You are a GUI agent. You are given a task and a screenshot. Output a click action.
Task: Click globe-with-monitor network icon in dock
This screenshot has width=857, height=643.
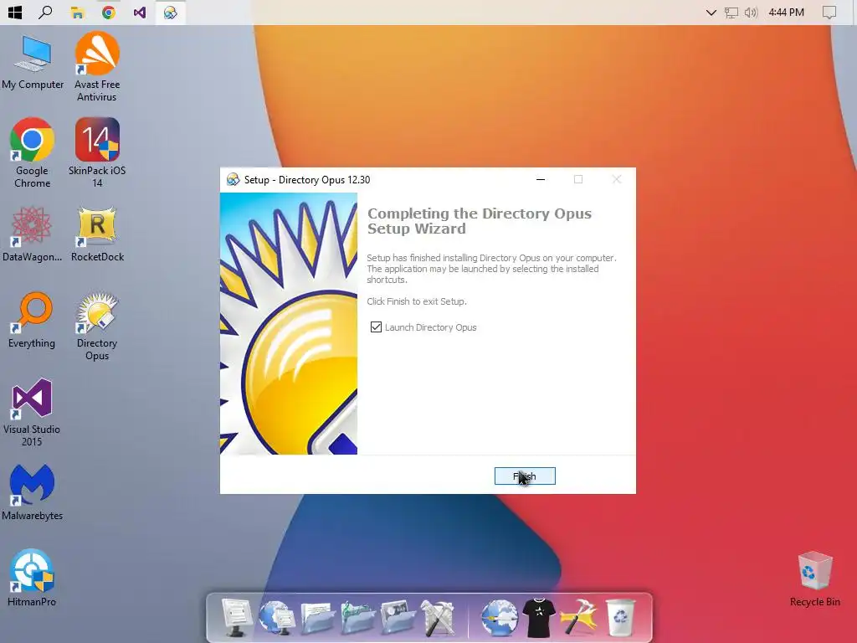click(x=276, y=617)
